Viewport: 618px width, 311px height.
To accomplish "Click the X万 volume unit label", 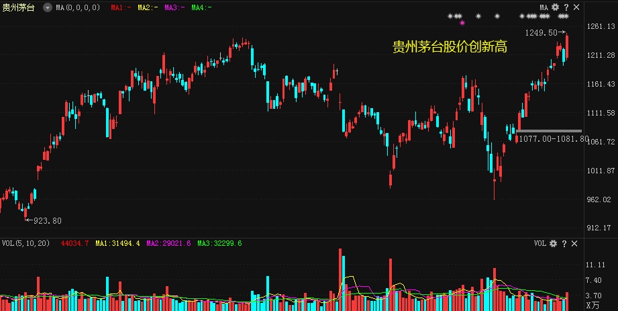I will [x=593, y=305].
